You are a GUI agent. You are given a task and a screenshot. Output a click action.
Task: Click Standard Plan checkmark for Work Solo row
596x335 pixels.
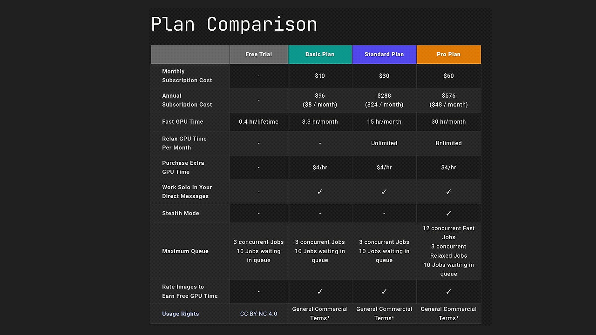pyautogui.click(x=384, y=192)
